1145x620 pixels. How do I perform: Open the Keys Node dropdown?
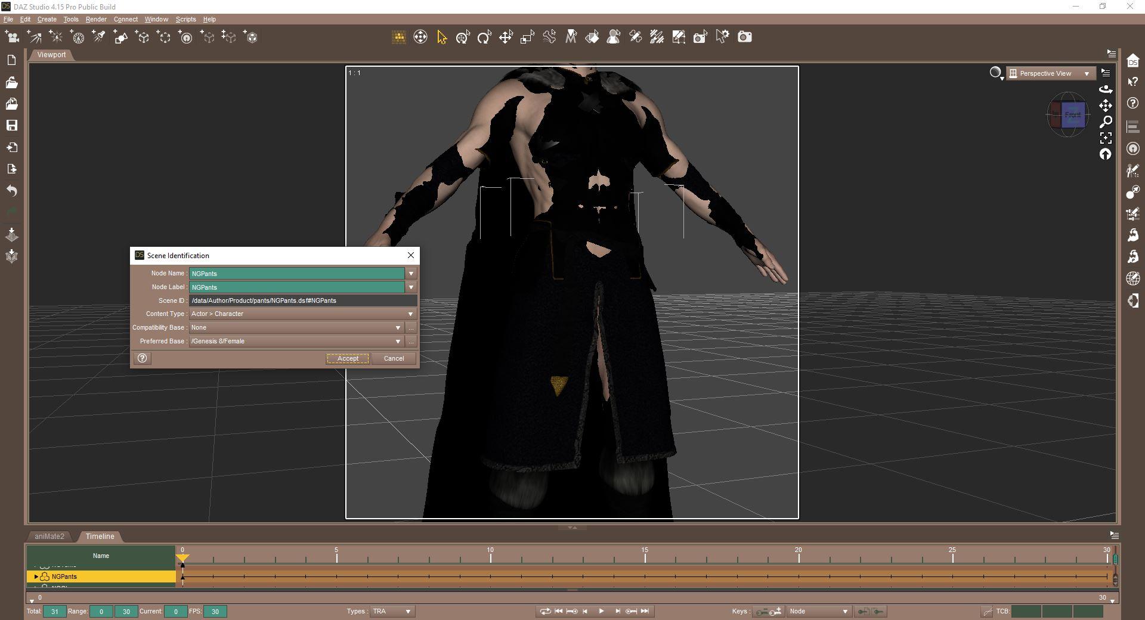(x=818, y=611)
